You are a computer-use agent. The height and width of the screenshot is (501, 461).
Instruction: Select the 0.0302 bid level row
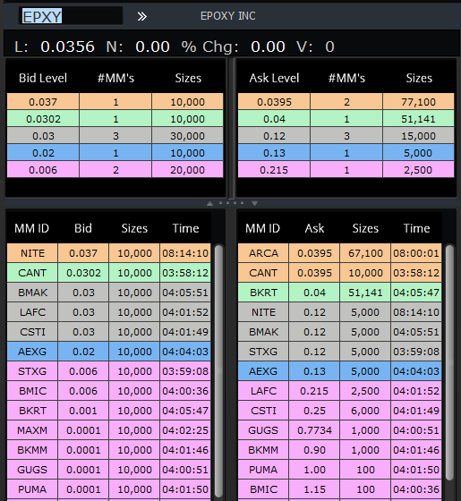(115, 119)
